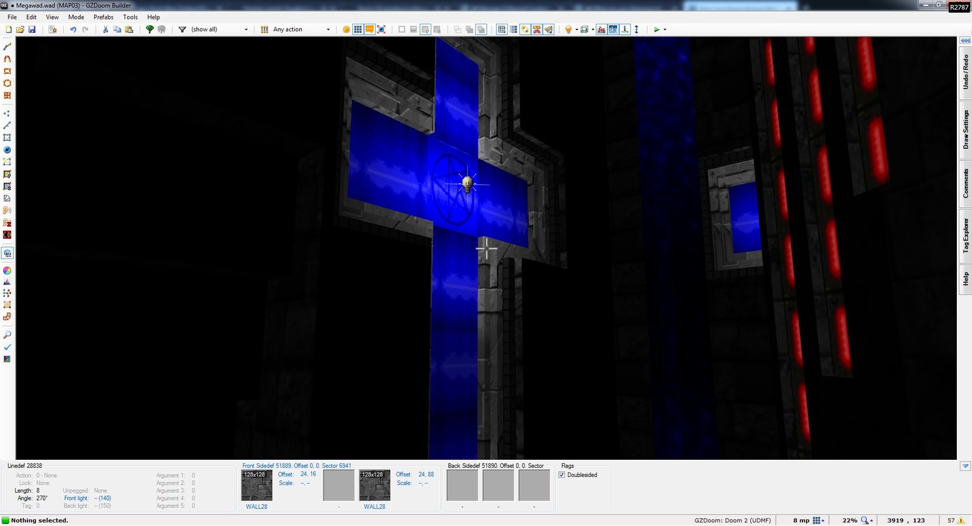This screenshot has height=526, width=972.
Task: Paste from clipboard toolbar icon
Action: [129, 29]
